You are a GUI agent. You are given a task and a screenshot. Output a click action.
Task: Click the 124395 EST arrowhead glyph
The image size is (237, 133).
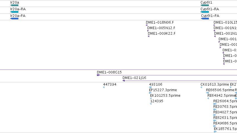click(151, 104)
